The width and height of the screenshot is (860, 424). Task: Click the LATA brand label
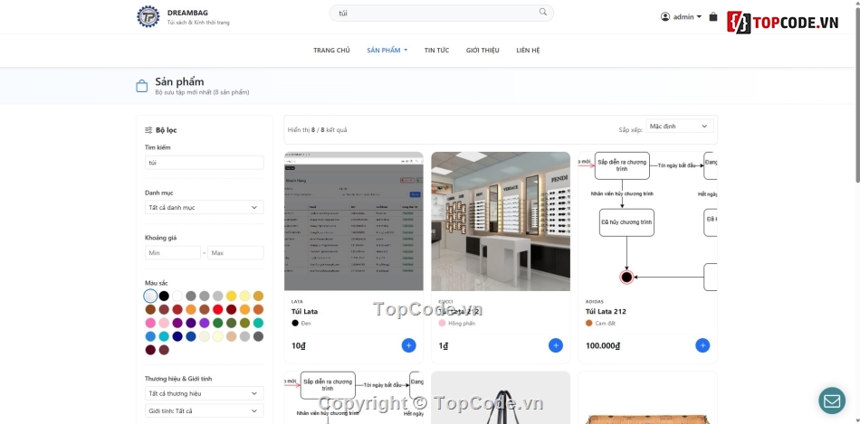(297, 301)
